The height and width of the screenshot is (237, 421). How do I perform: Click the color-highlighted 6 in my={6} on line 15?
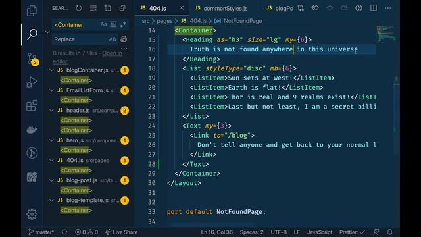click(303, 39)
